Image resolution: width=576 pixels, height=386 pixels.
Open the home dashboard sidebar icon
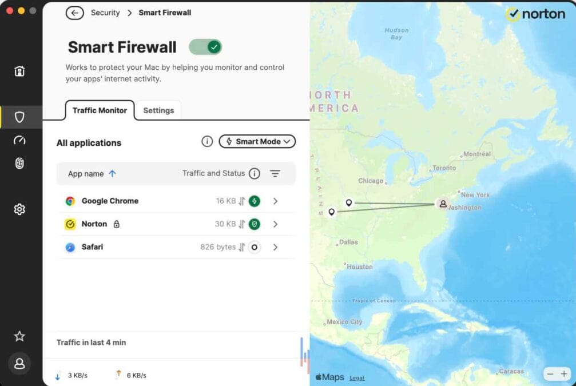[x=19, y=71]
